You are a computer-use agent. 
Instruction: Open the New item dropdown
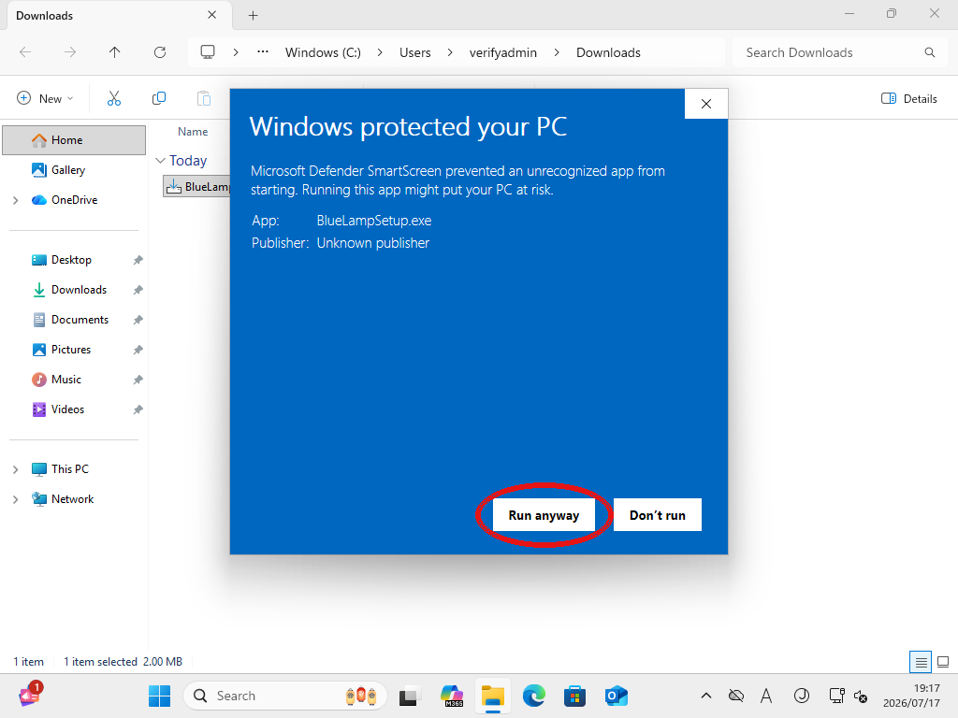46,98
